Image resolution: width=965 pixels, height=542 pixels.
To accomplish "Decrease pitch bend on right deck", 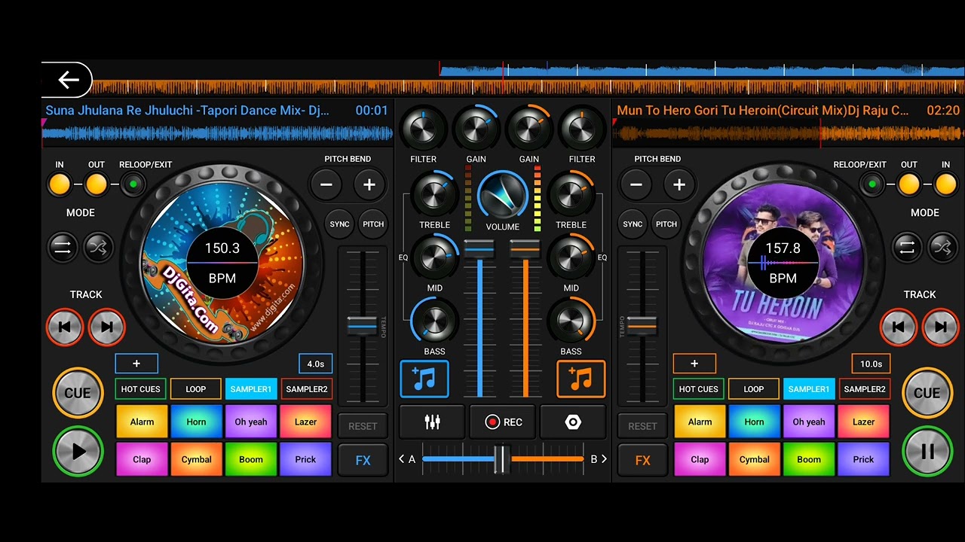I will click(x=636, y=184).
